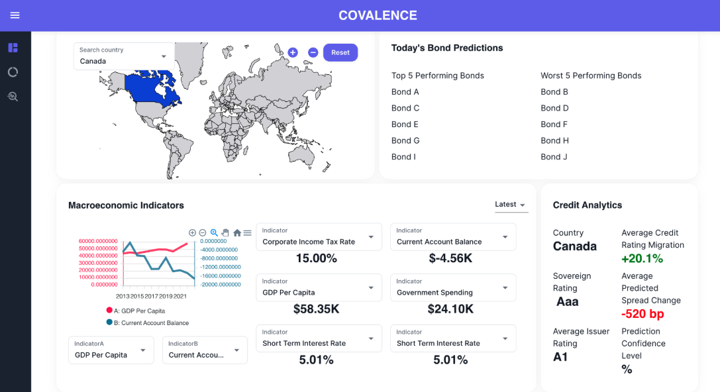Image resolution: width=720 pixels, height=392 pixels.
Task: Click Bond H in worst performers
Action: click(x=554, y=140)
